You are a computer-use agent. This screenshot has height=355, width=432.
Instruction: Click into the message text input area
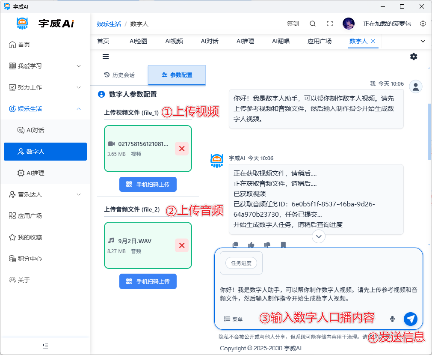[x=318, y=294]
